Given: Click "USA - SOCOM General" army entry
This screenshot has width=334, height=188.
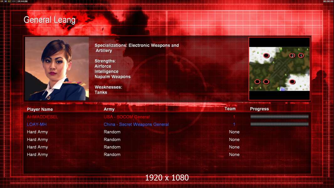Looking at the screenshot, I should point(127,117).
